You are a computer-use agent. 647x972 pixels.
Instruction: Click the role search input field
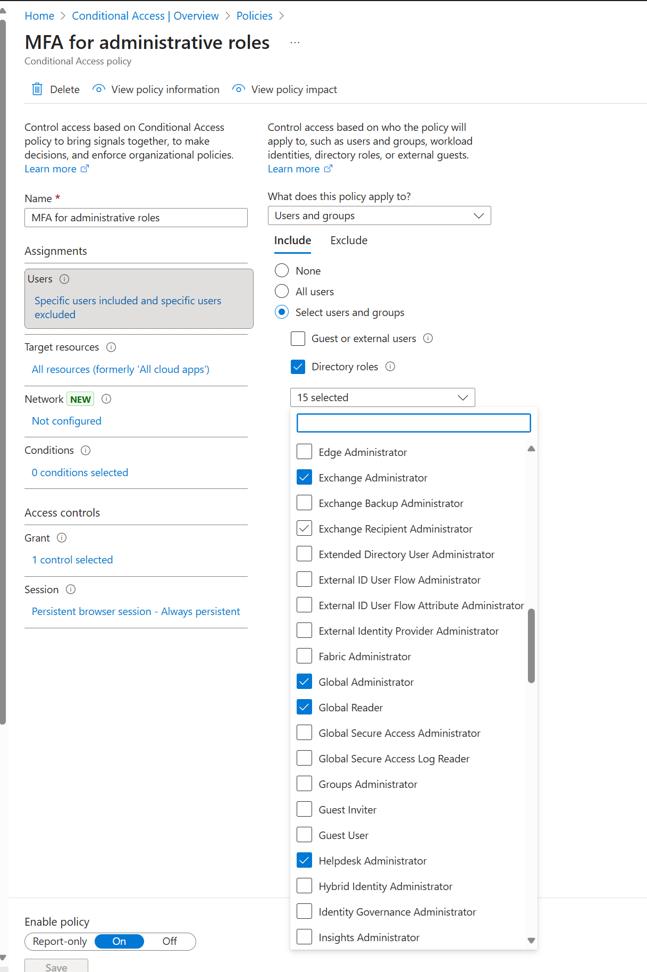[x=414, y=423]
